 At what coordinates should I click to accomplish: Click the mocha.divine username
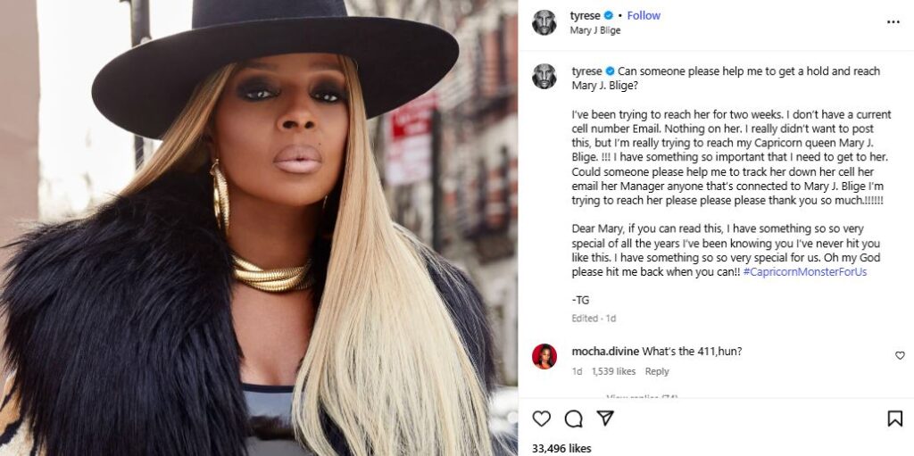606,351
